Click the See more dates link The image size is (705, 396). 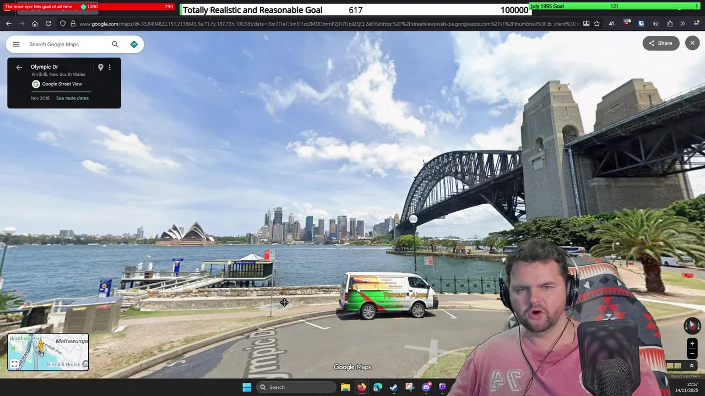coord(72,98)
